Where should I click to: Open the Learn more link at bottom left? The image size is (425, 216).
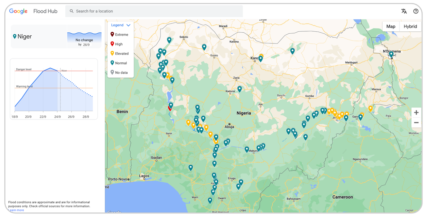(16, 210)
